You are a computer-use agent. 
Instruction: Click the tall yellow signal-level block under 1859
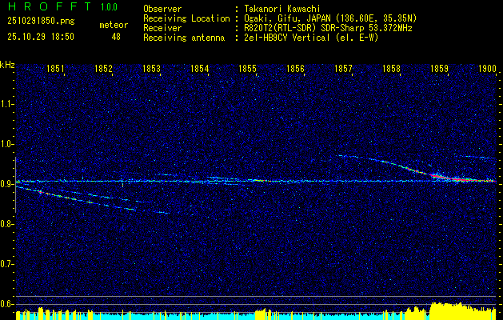pyautogui.click(x=462, y=310)
